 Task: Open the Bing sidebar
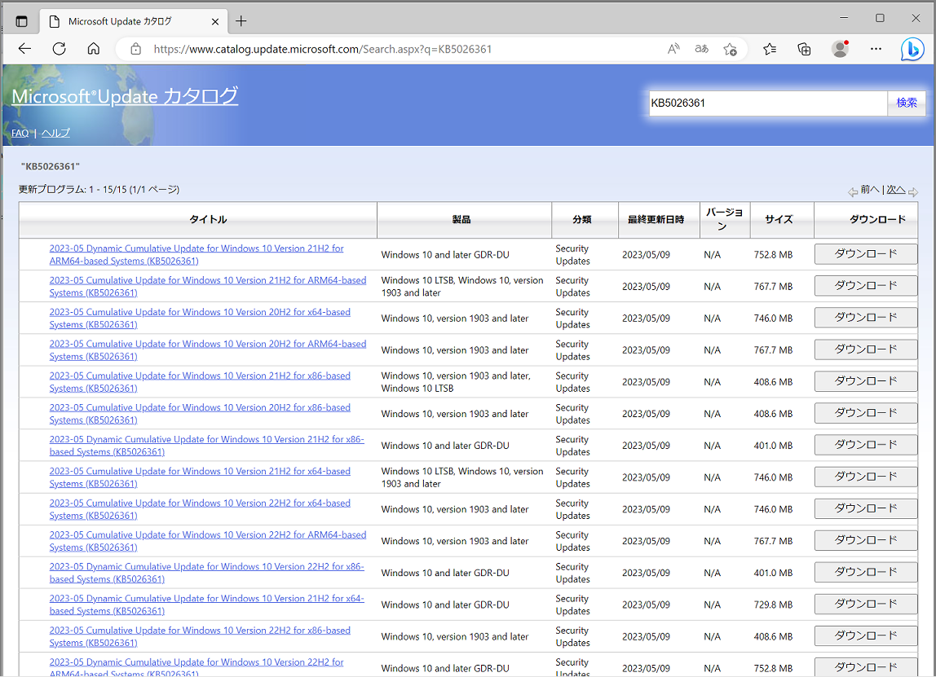click(x=912, y=49)
